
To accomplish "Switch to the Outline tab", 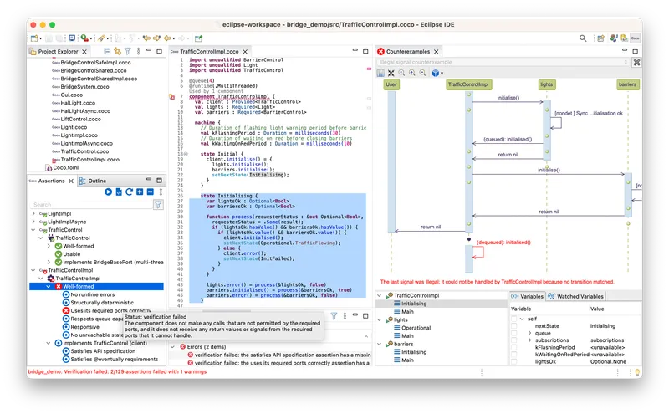I will (95, 181).
